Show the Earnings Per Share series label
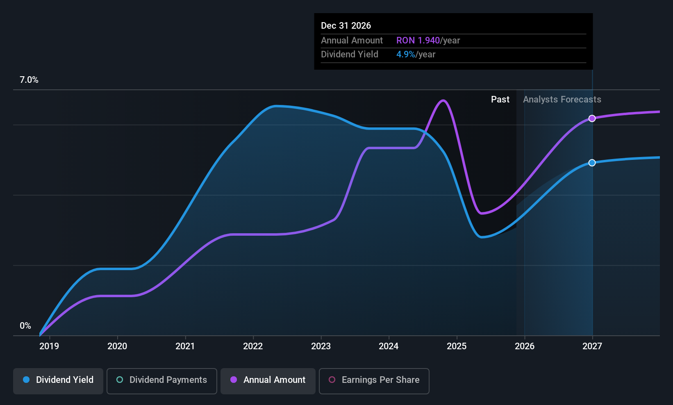The width and height of the screenshot is (673, 405). click(380, 380)
